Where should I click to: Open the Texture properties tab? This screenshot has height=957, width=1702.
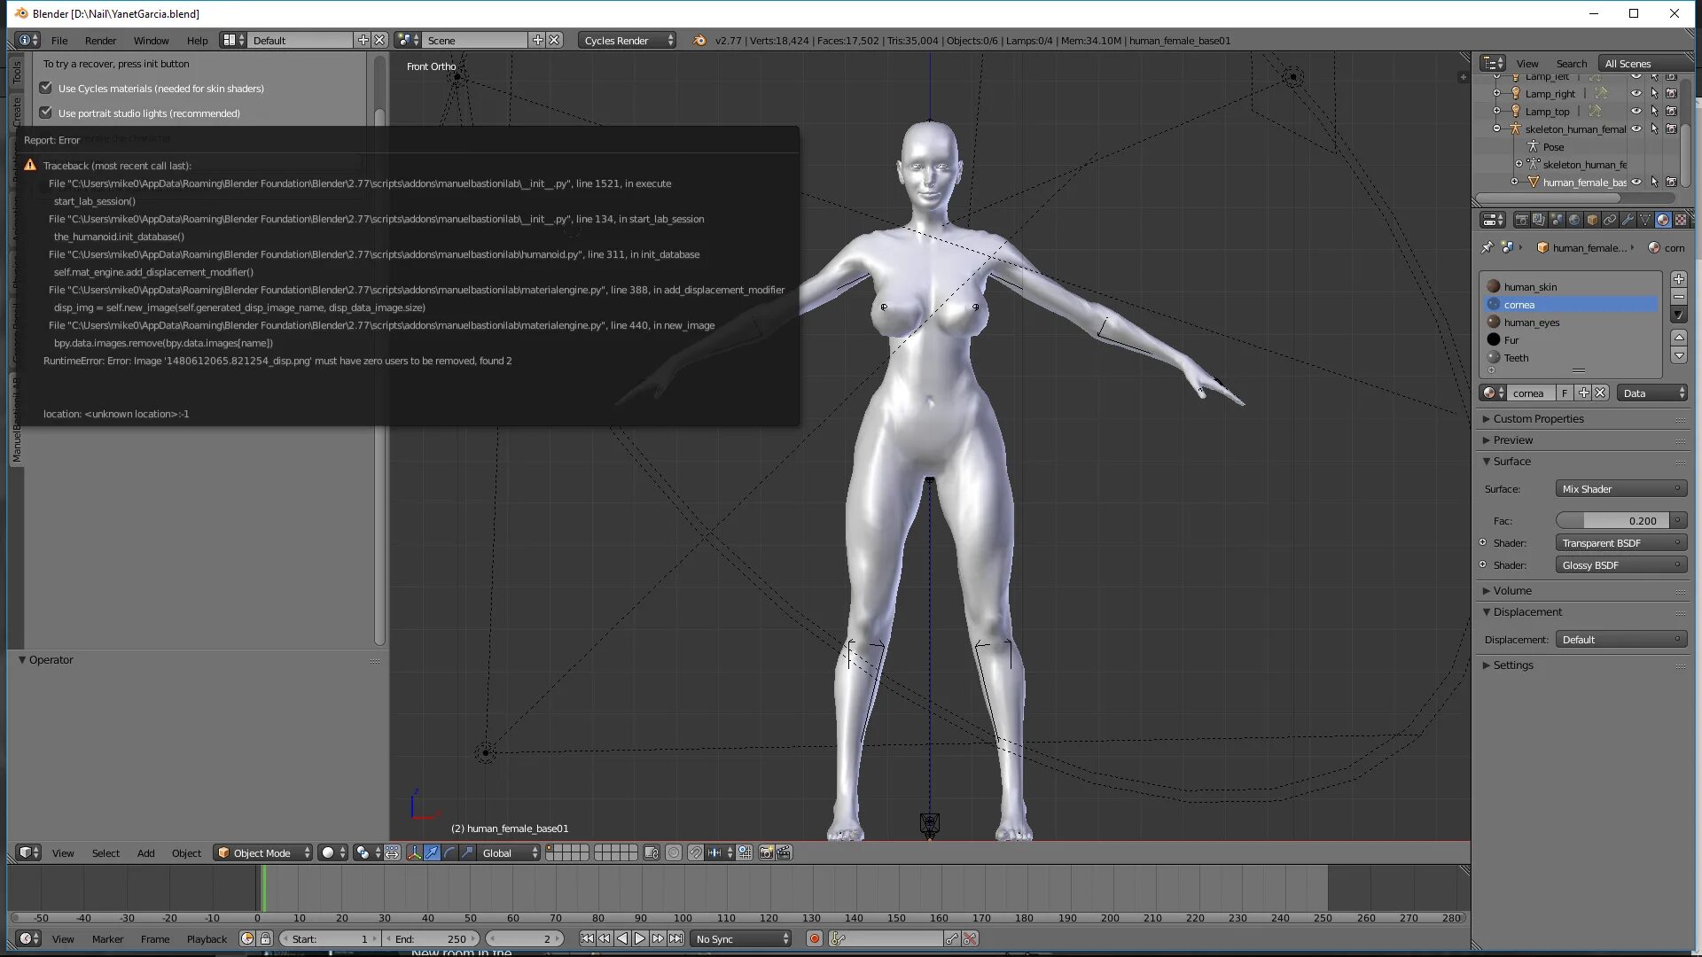click(1681, 220)
